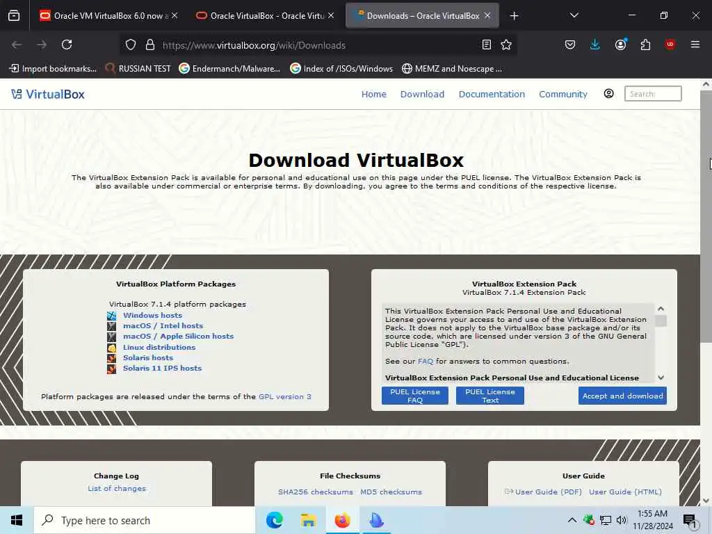Viewport: 712px width, 534px height.
Task: Open Firefox View icon in tab strip
Action: pos(14,16)
